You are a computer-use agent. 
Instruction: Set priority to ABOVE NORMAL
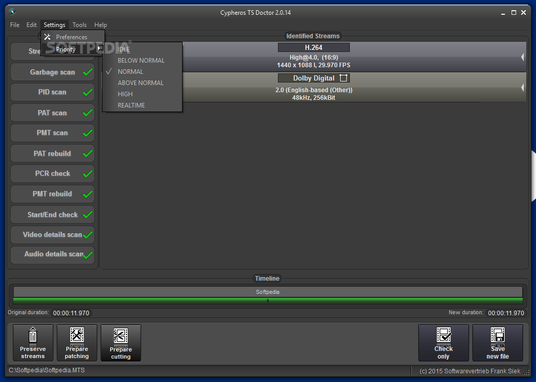tap(142, 83)
